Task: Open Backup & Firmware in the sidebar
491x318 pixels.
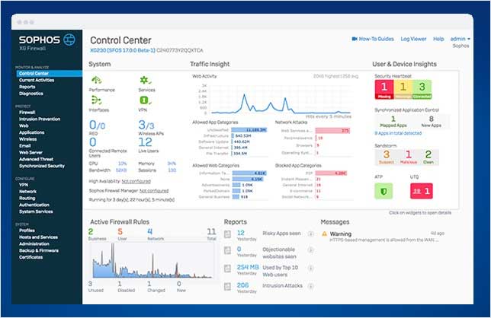Action: [x=39, y=250]
